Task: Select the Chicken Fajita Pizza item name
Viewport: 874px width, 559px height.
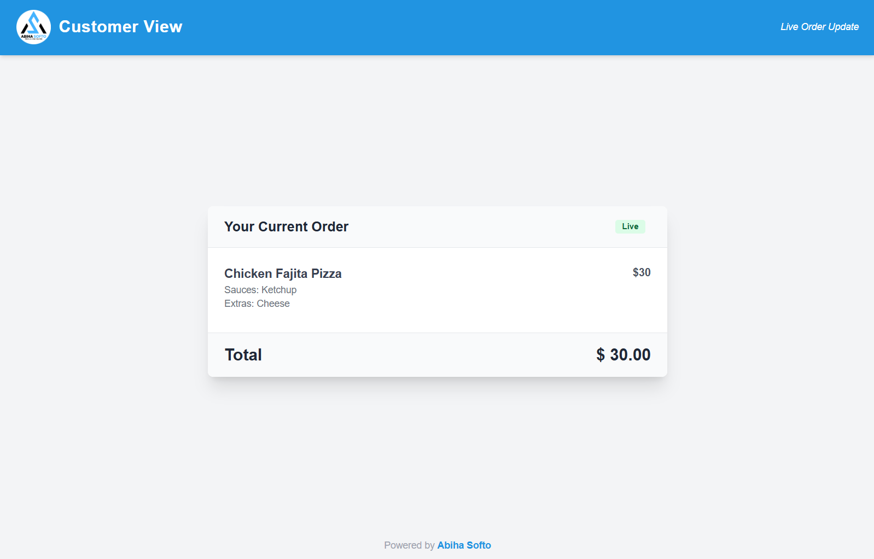Action: 283,273
